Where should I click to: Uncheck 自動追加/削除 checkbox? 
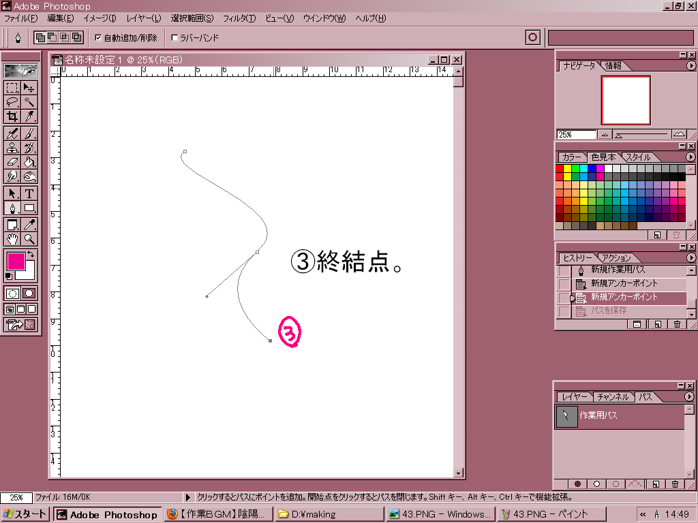98,38
